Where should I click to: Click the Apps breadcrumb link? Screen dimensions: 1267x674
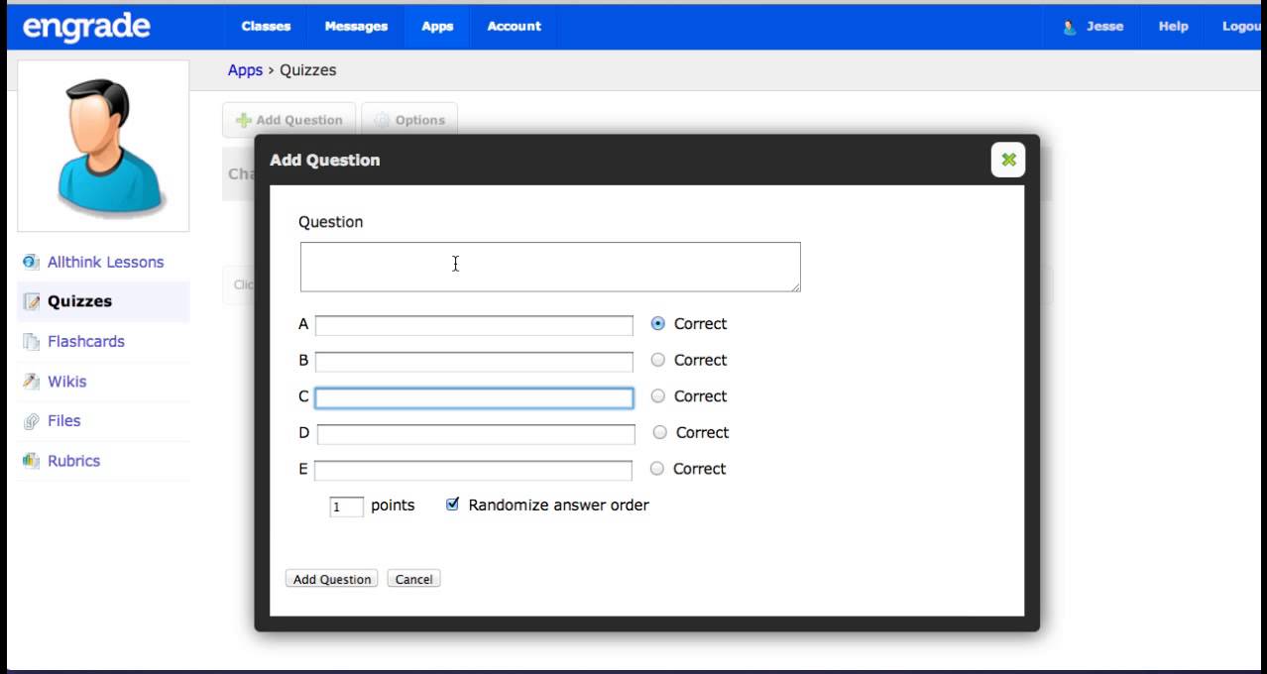245,70
